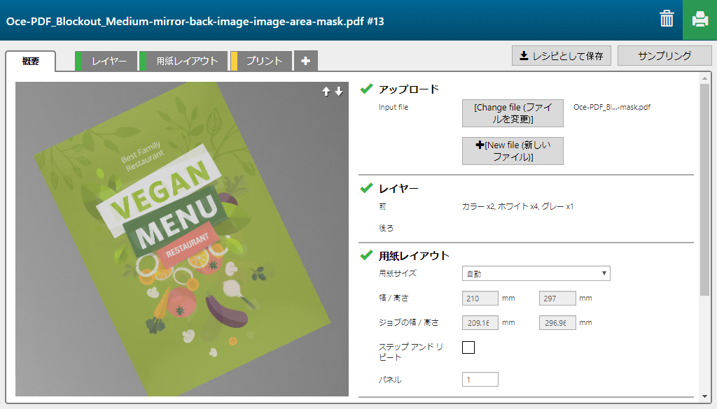This screenshot has width=717, height=409.
Task: Click the scrollbar down arrow
Action: (x=704, y=396)
